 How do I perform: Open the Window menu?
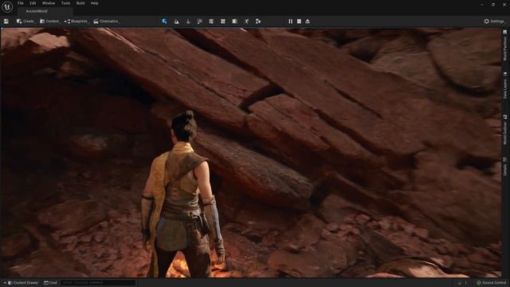(x=49, y=3)
